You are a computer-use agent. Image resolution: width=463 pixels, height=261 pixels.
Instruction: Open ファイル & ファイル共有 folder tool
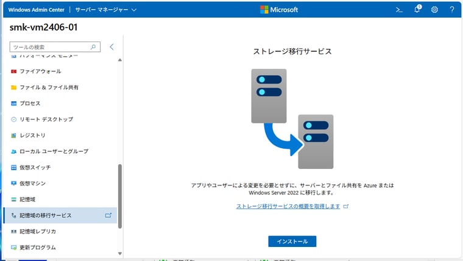coord(49,87)
